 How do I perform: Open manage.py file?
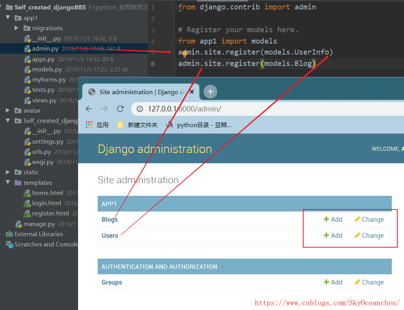click(x=39, y=224)
